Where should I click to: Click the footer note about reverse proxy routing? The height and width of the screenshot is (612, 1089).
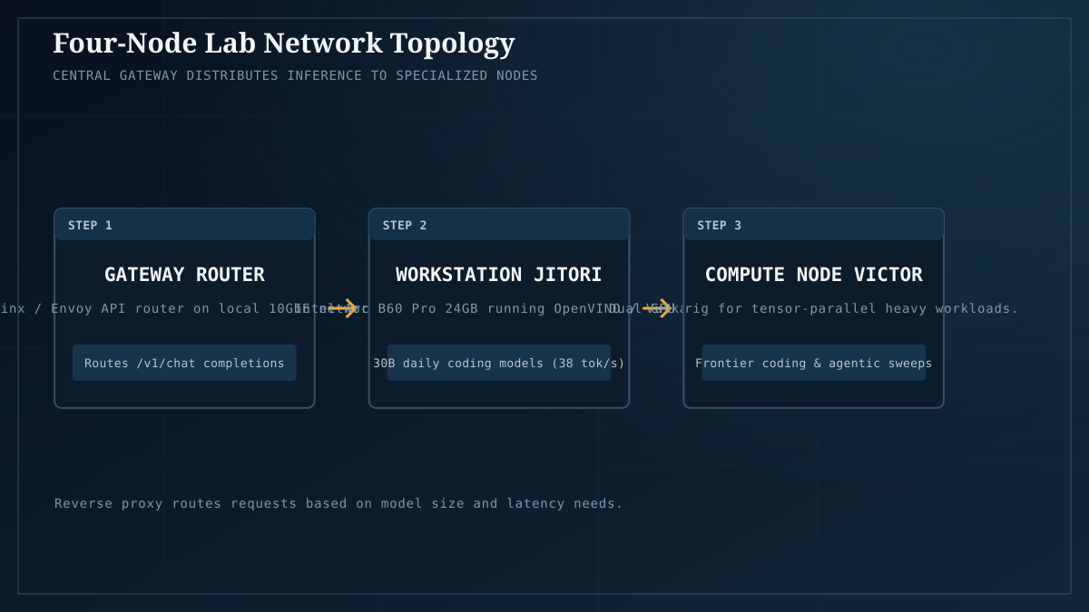[338, 503]
